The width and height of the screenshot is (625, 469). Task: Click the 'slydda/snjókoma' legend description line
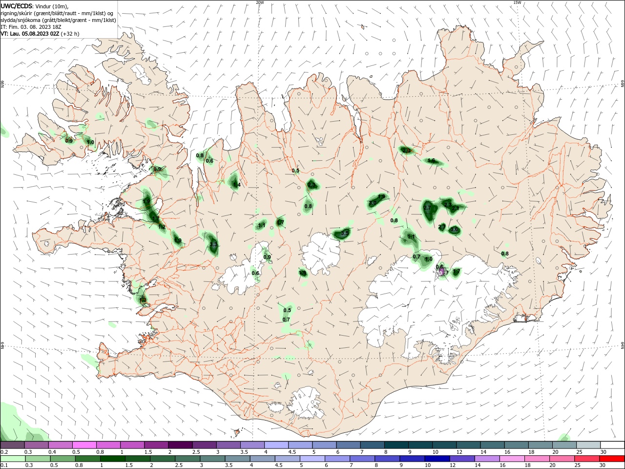[58, 20]
